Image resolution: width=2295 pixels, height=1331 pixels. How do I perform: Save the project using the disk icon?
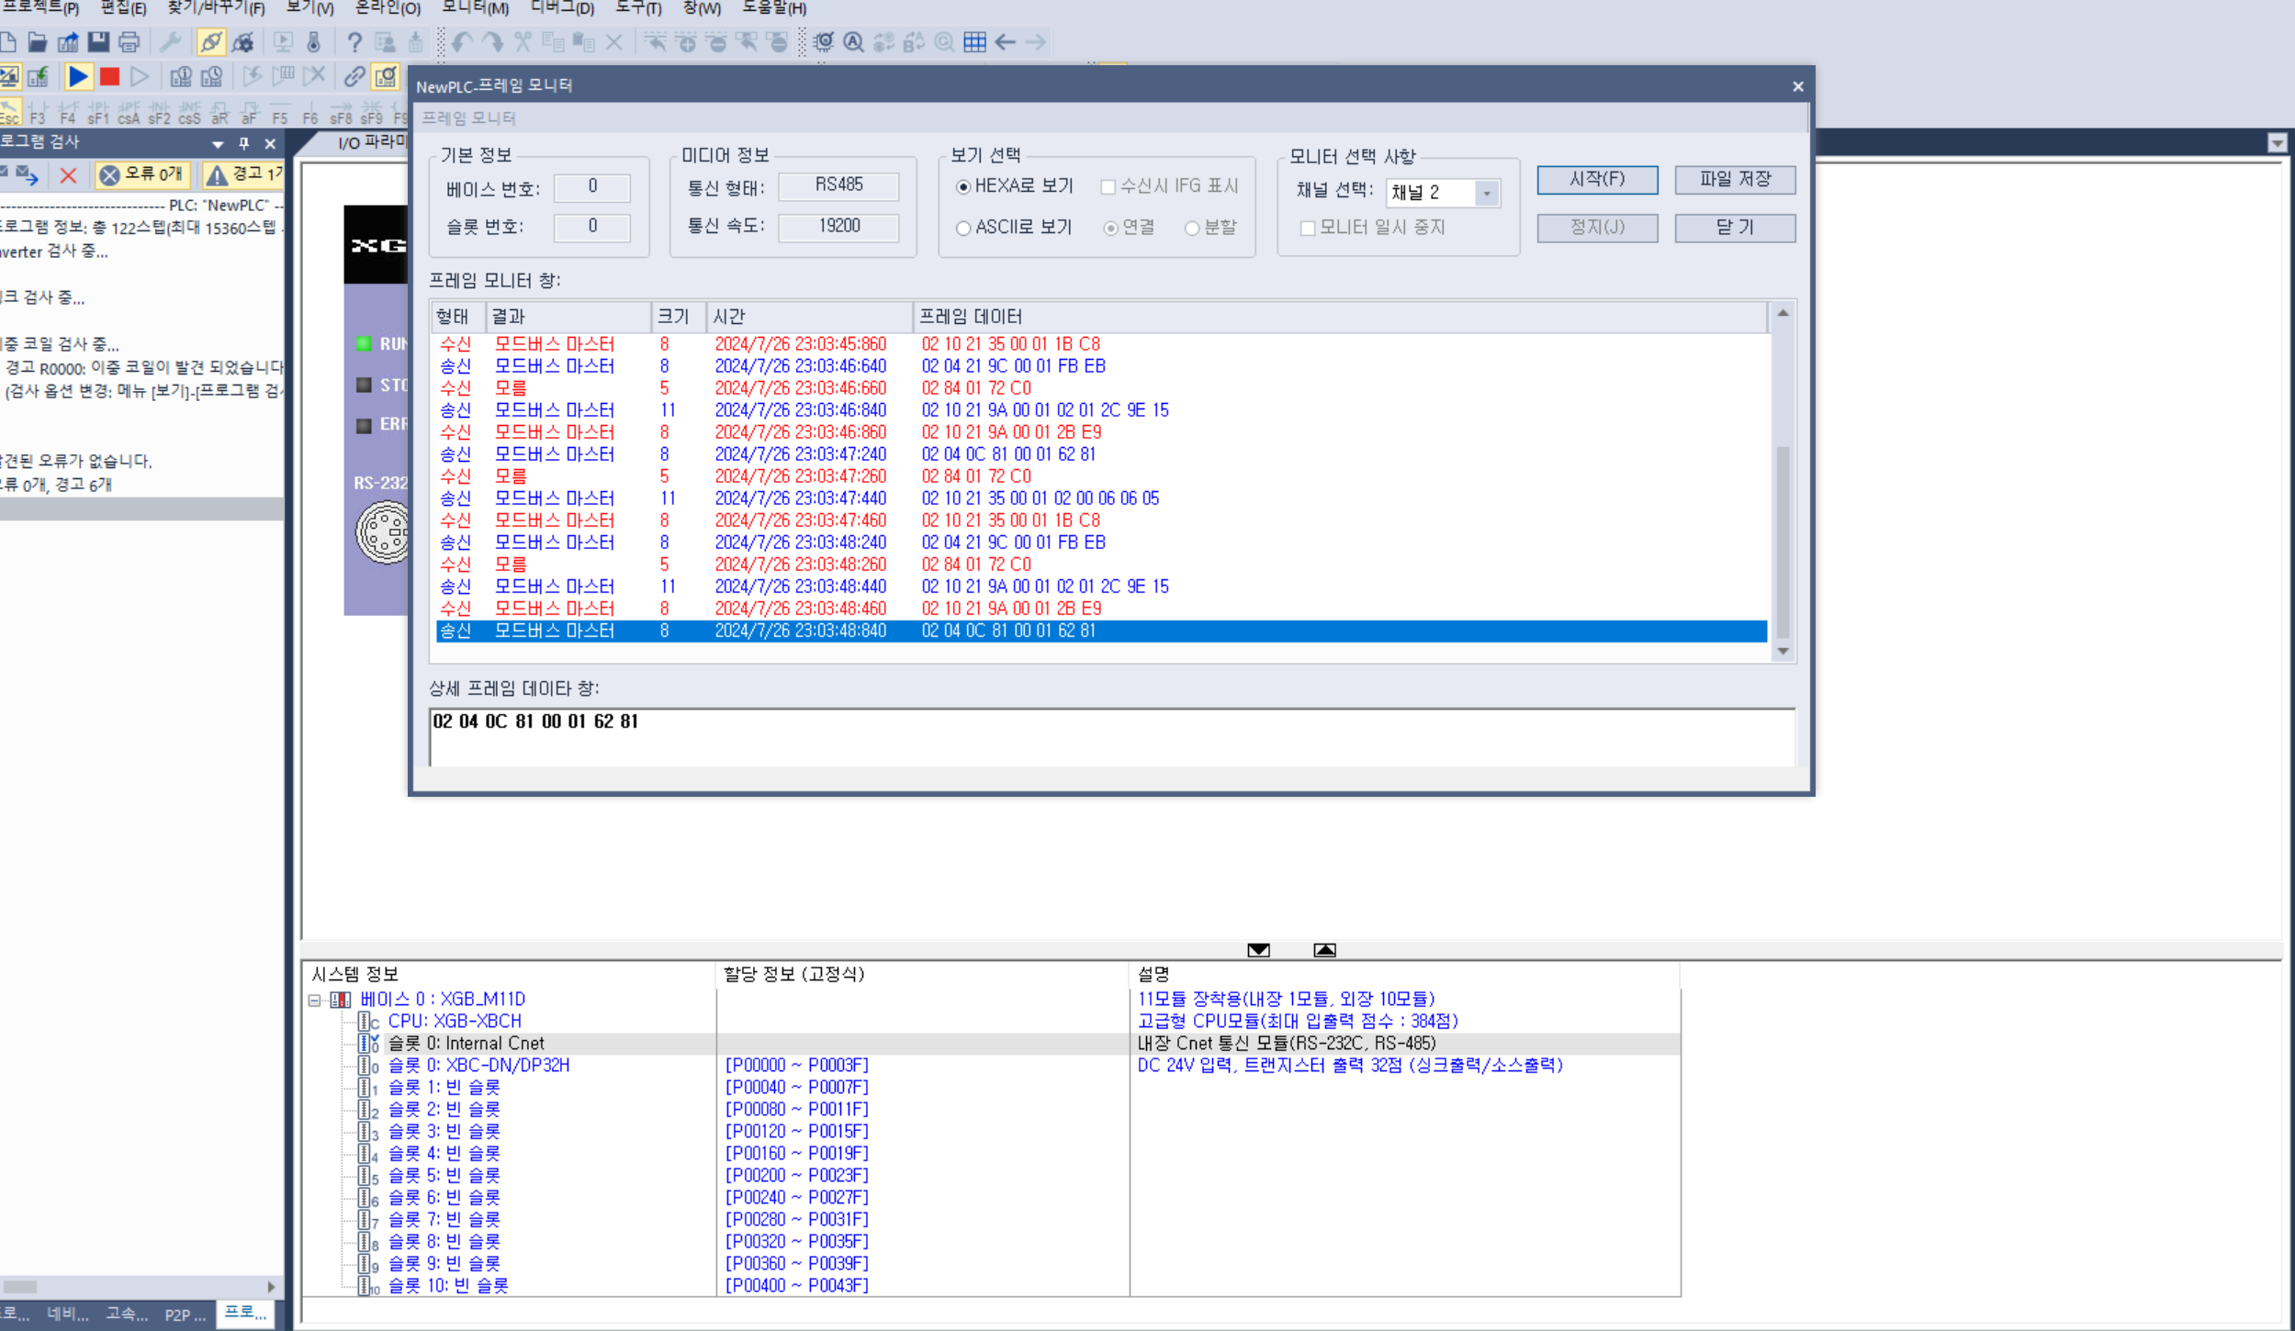(98, 42)
